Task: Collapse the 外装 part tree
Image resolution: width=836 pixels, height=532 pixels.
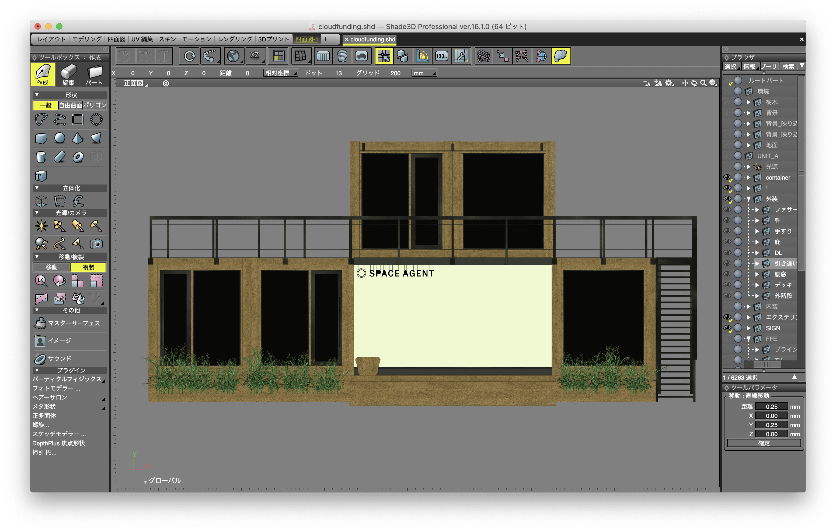Action: (x=748, y=199)
